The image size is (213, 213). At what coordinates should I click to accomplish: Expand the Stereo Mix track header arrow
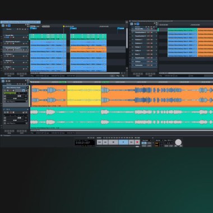click(x=28, y=35)
